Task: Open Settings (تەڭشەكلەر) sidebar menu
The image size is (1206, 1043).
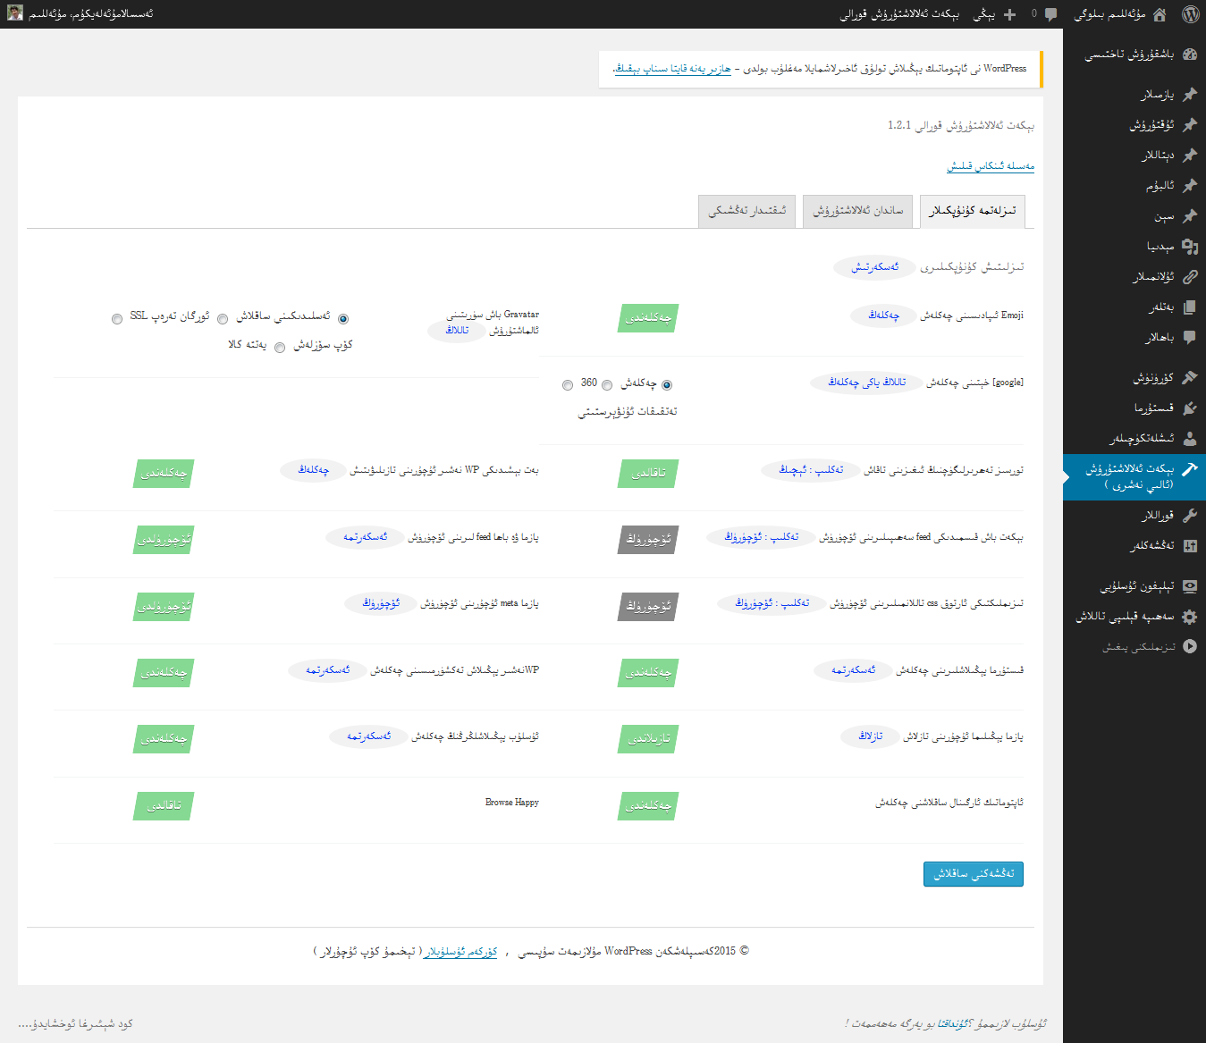Action: [x=1189, y=545]
